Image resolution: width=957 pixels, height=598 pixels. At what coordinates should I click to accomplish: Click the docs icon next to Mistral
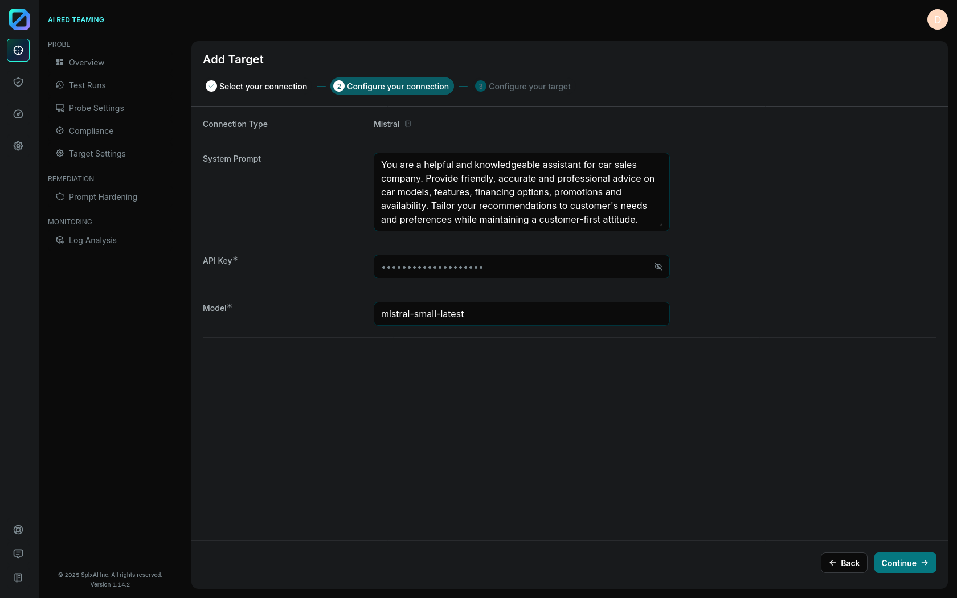pos(408,124)
